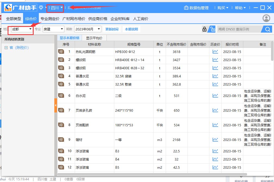Open the 购买 dropdown menu
This screenshot has width=274, height=182.
coord(223,8)
